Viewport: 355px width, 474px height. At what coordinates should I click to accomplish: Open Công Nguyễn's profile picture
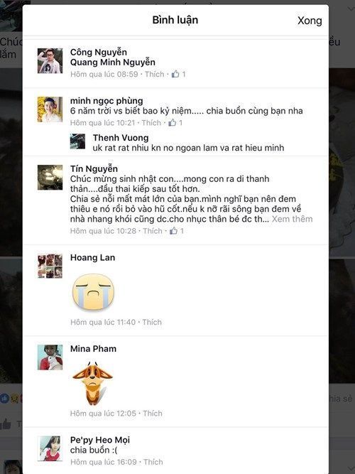50,61
